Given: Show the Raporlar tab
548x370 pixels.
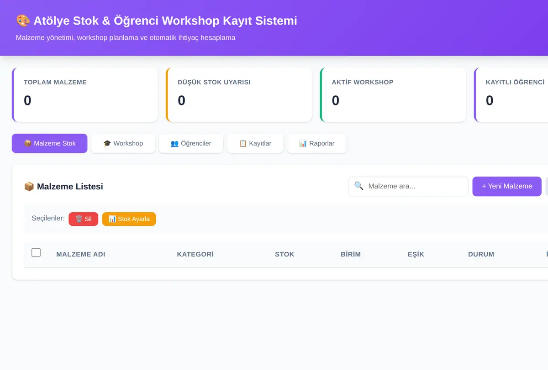Looking at the screenshot, I should tap(317, 143).
